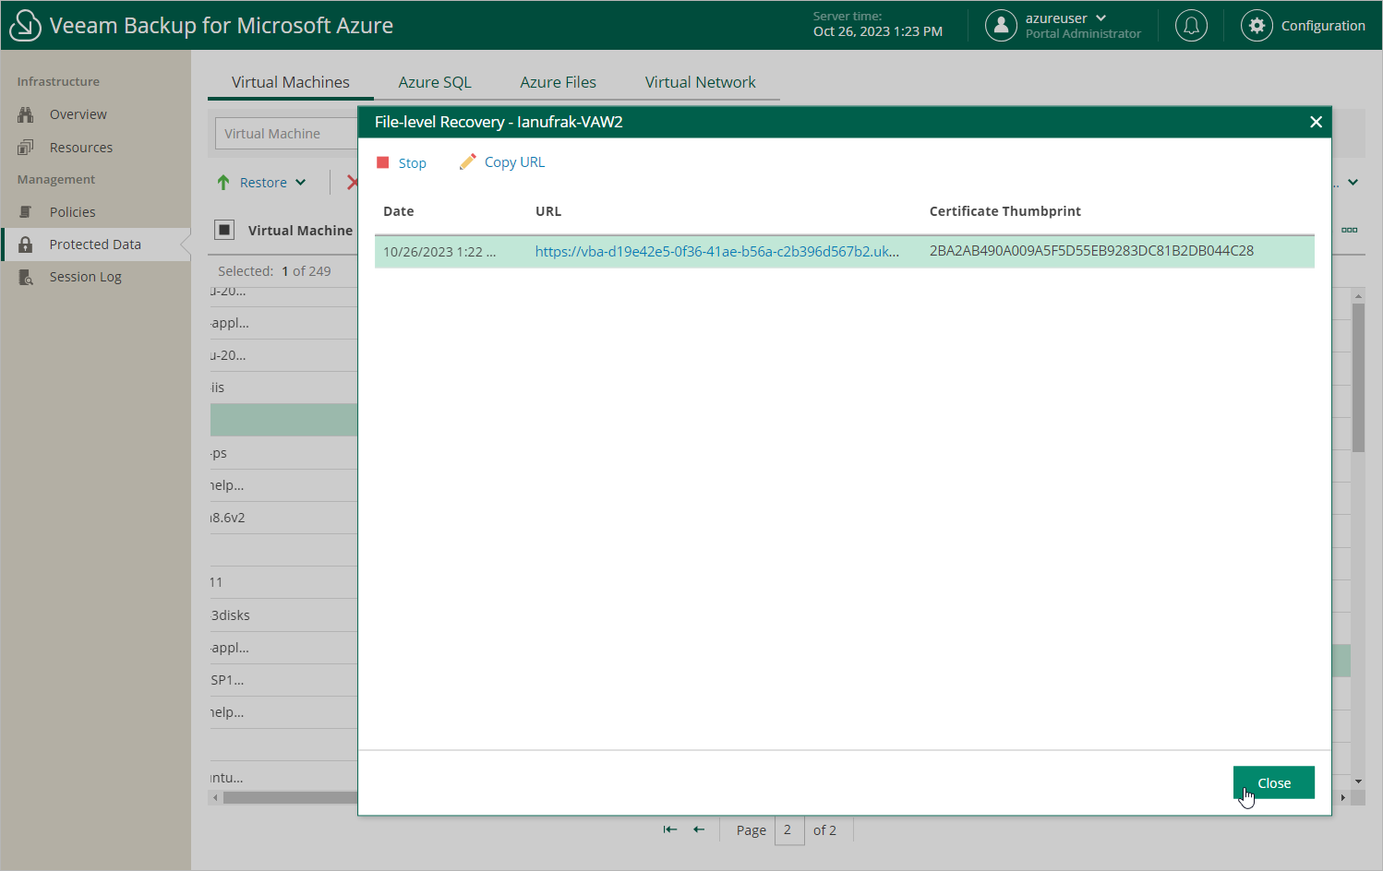The image size is (1383, 871).
Task: Click the Veeam logo icon
Action: [25, 25]
